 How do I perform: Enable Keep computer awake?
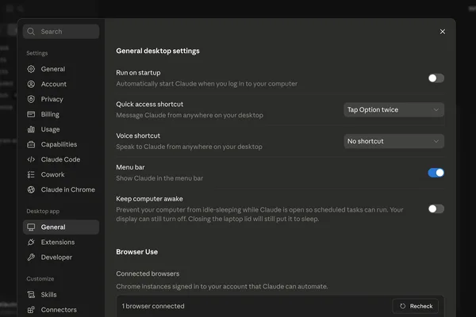coord(436,208)
